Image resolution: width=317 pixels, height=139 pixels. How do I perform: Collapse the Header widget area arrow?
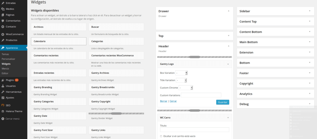(229, 46)
